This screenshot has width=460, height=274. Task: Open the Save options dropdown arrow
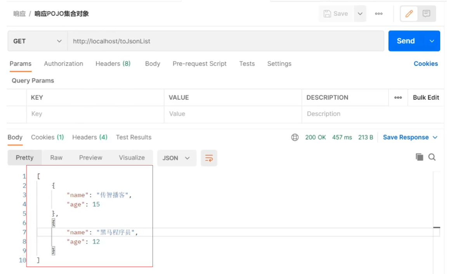coord(360,14)
